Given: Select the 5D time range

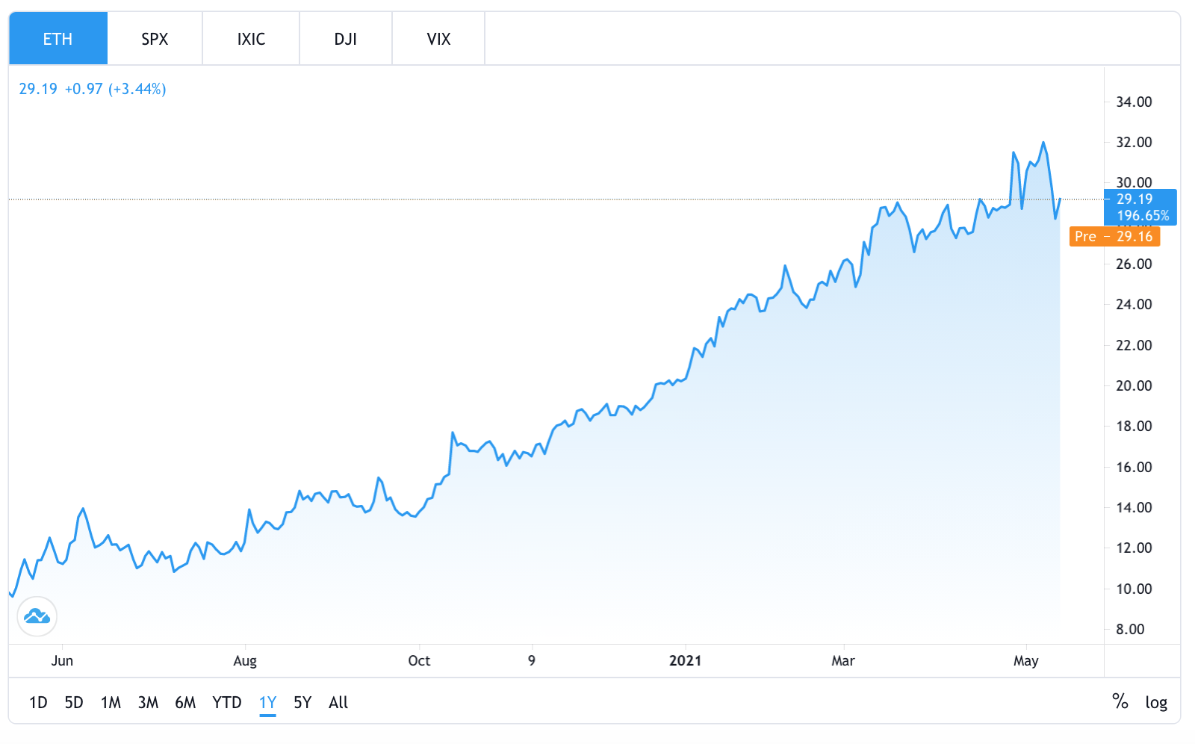Looking at the screenshot, I should [x=74, y=702].
